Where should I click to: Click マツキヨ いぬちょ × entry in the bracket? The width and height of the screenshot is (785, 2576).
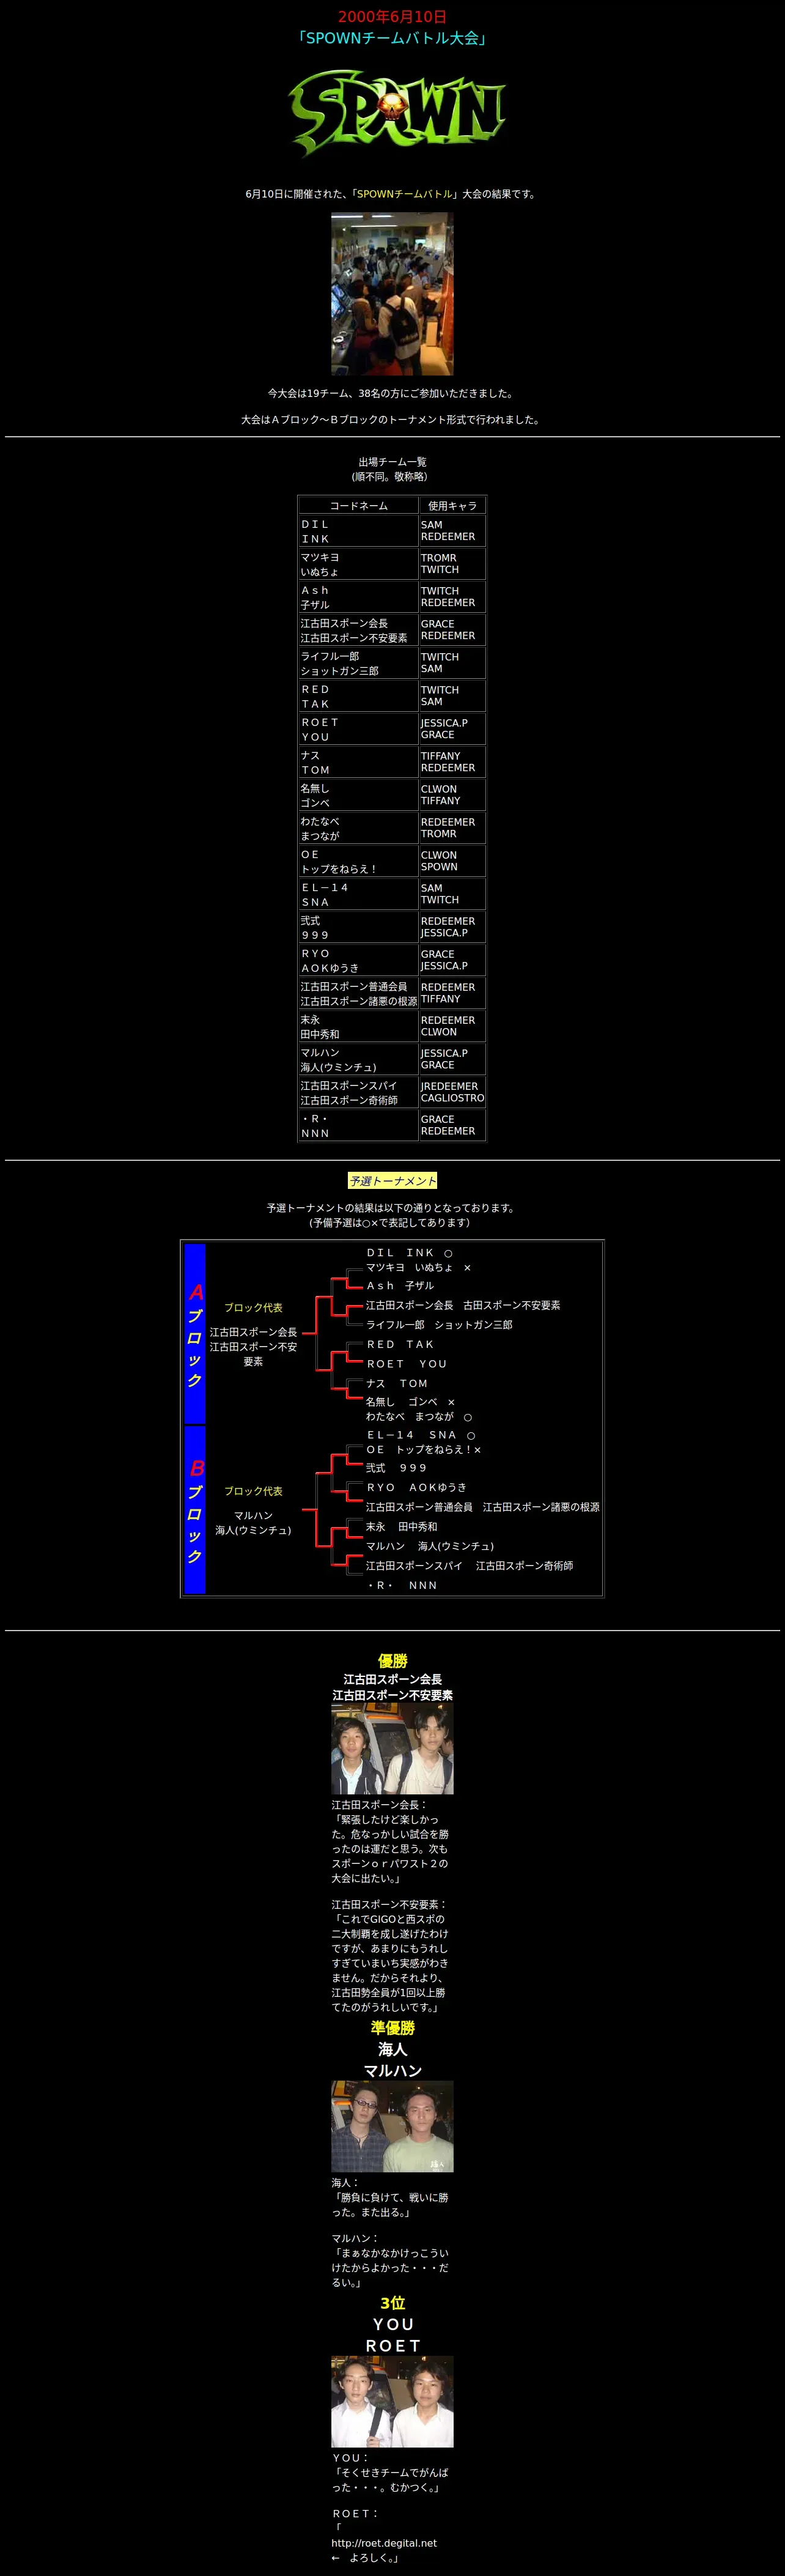pyautogui.click(x=418, y=1267)
